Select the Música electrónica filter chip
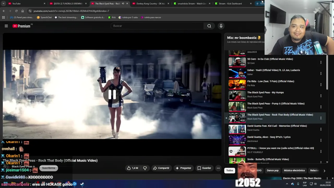Viewport: 334px width, 188px height. pos(294,171)
